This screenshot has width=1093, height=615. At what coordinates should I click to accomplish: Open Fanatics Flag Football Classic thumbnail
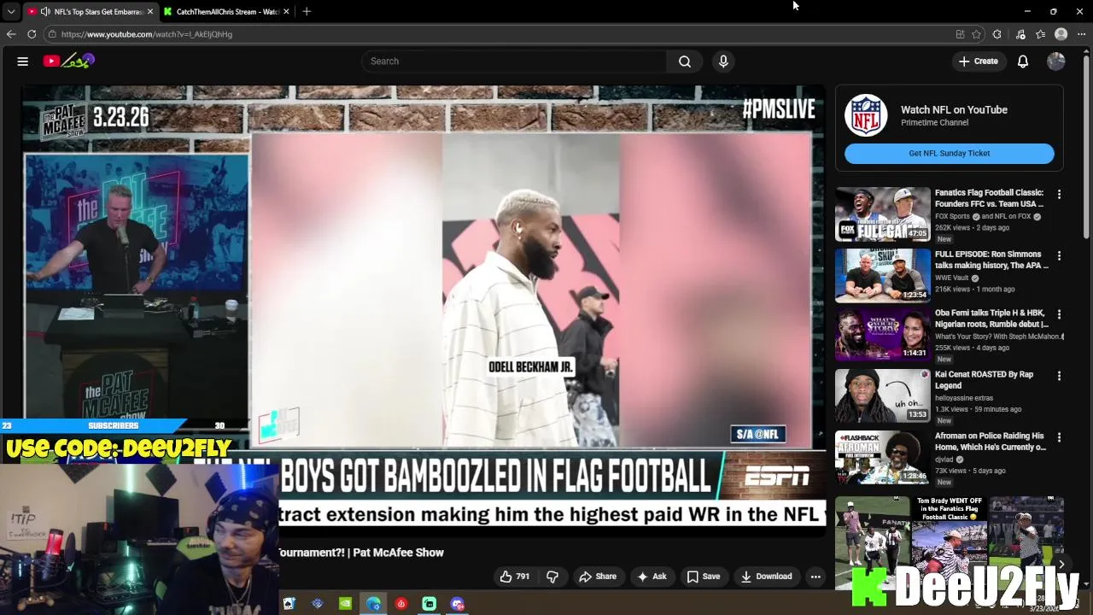[x=883, y=214]
